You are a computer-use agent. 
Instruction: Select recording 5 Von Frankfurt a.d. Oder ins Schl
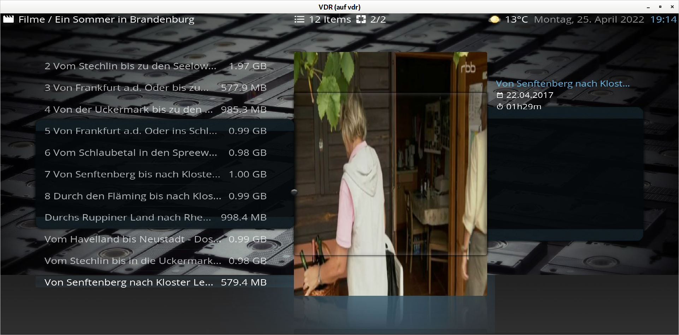[155, 131]
